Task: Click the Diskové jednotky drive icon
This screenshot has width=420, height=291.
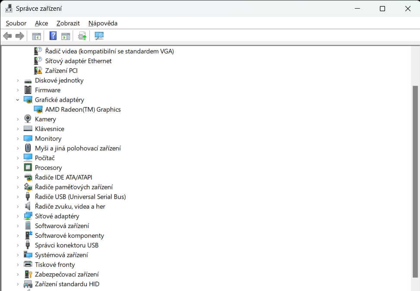Action: (28, 81)
